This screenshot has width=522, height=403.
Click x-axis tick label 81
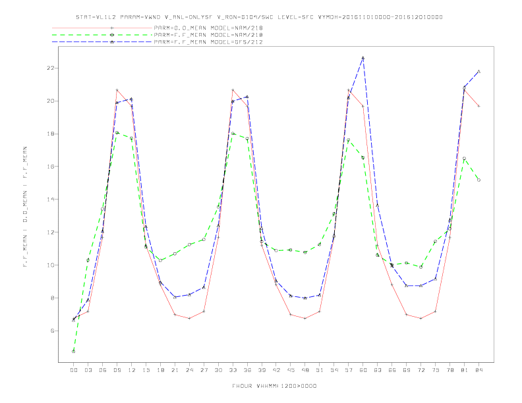coord(465,370)
